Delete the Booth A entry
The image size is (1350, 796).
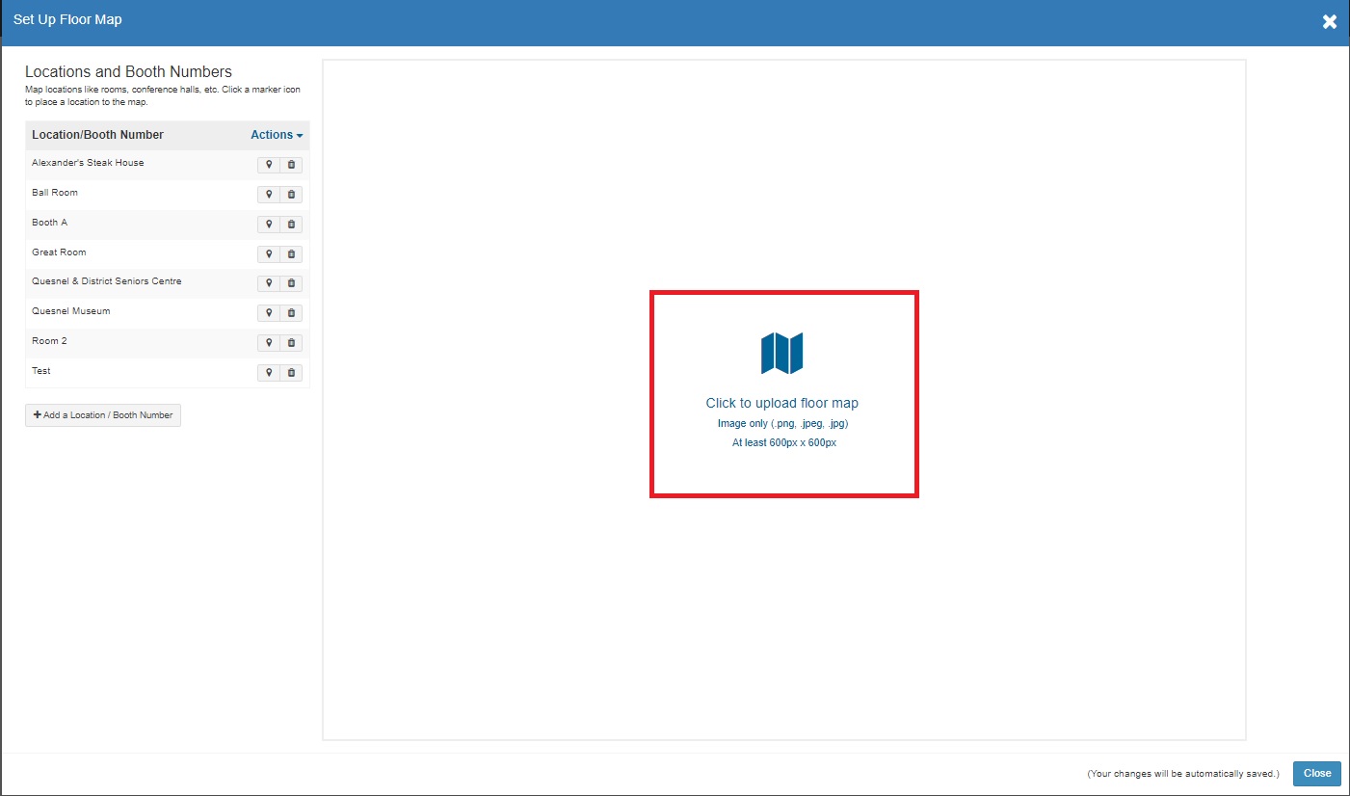[x=291, y=225]
